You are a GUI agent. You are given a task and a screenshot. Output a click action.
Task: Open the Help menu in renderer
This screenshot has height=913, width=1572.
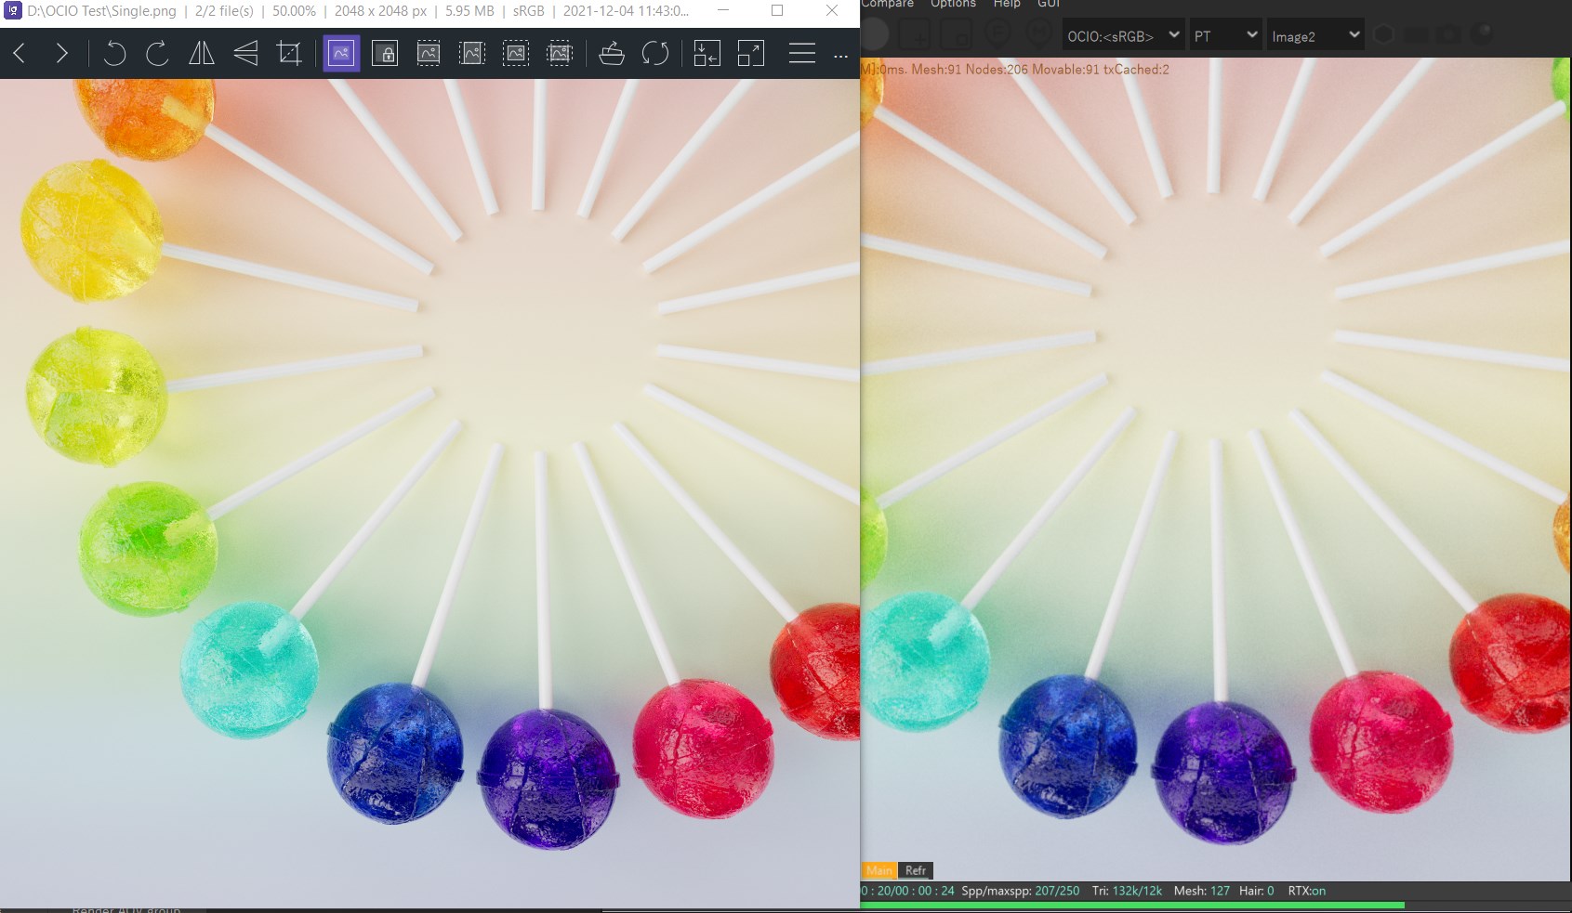[x=1007, y=4]
